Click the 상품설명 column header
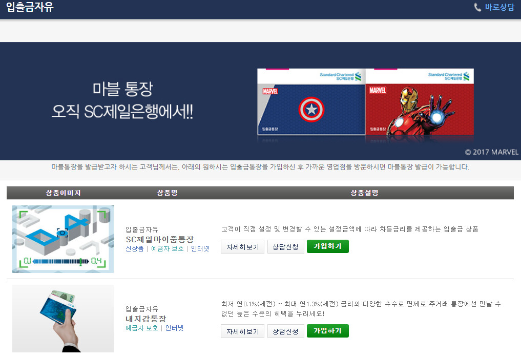Screen dimensions: 521x357 pos(365,193)
